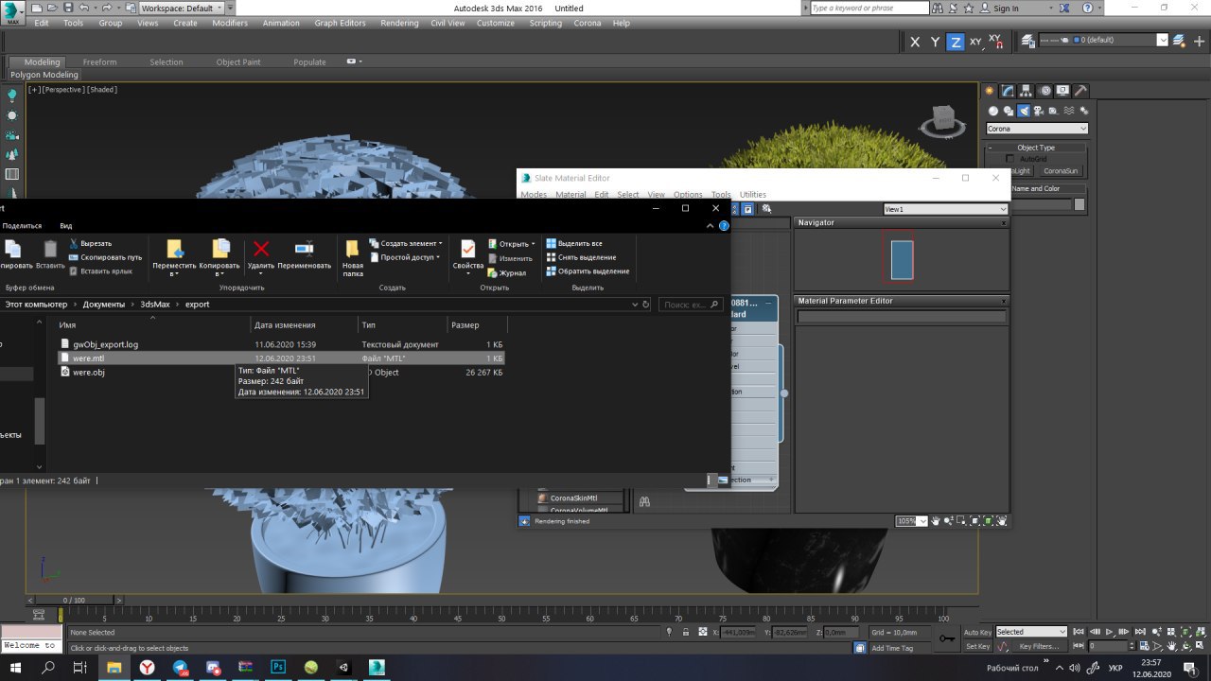Select the were.obj file

click(x=89, y=372)
